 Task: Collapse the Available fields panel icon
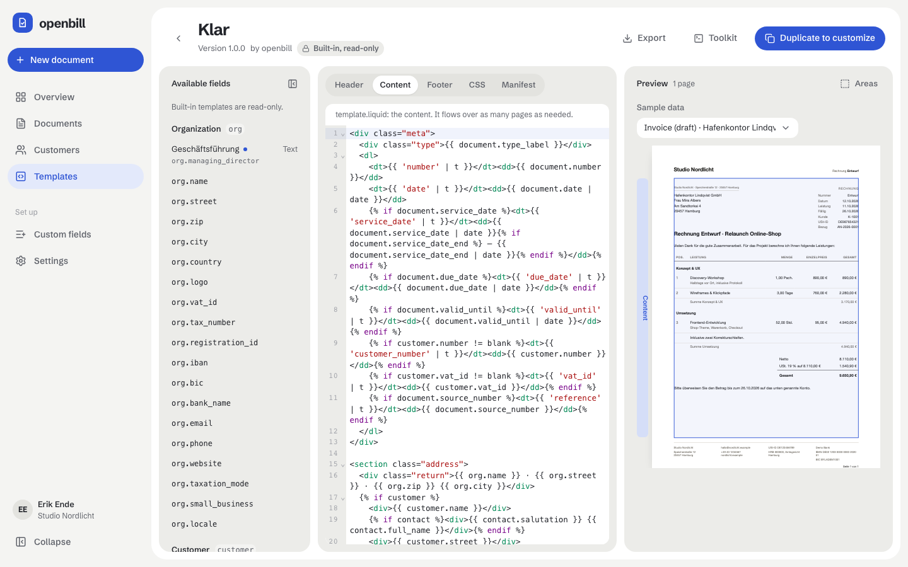pyautogui.click(x=293, y=84)
